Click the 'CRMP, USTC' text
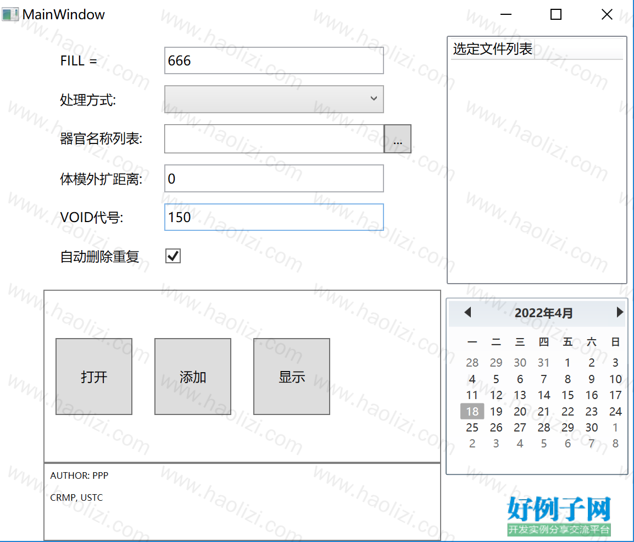The image size is (634, 542). [x=76, y=497]
